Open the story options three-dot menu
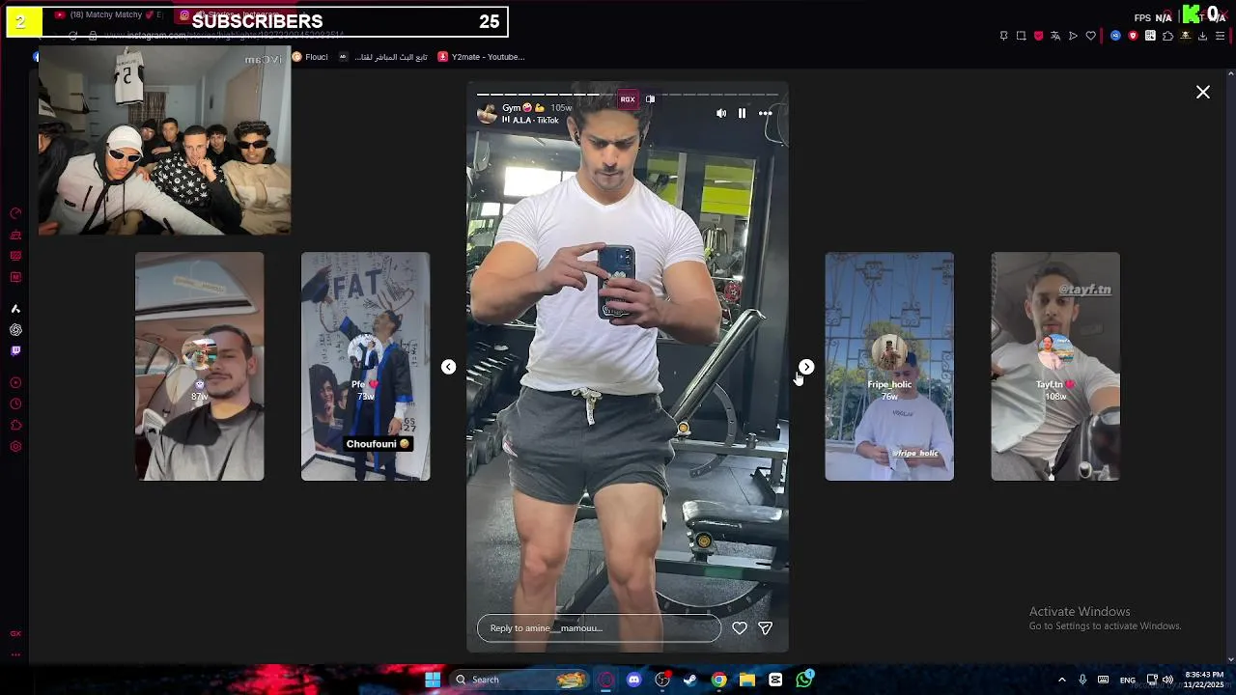This screenshot has width=1236, height=695. pos(765,114)
